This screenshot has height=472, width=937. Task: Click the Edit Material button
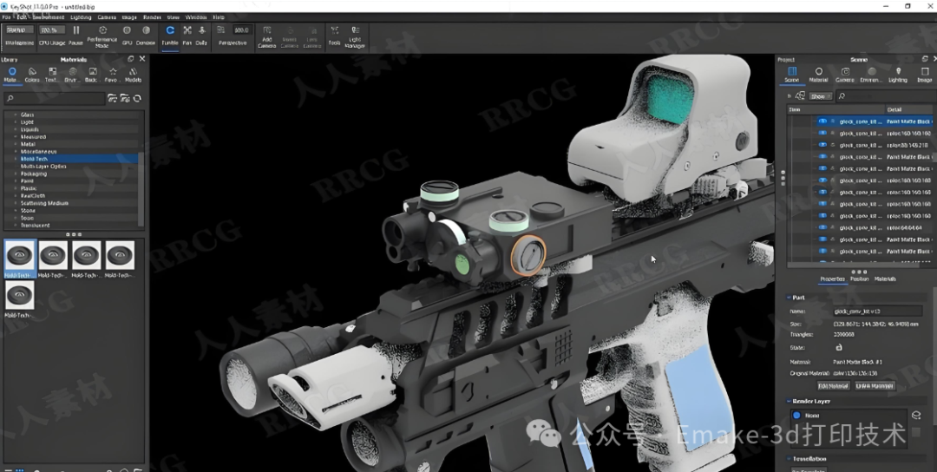[x=834, y=386]
